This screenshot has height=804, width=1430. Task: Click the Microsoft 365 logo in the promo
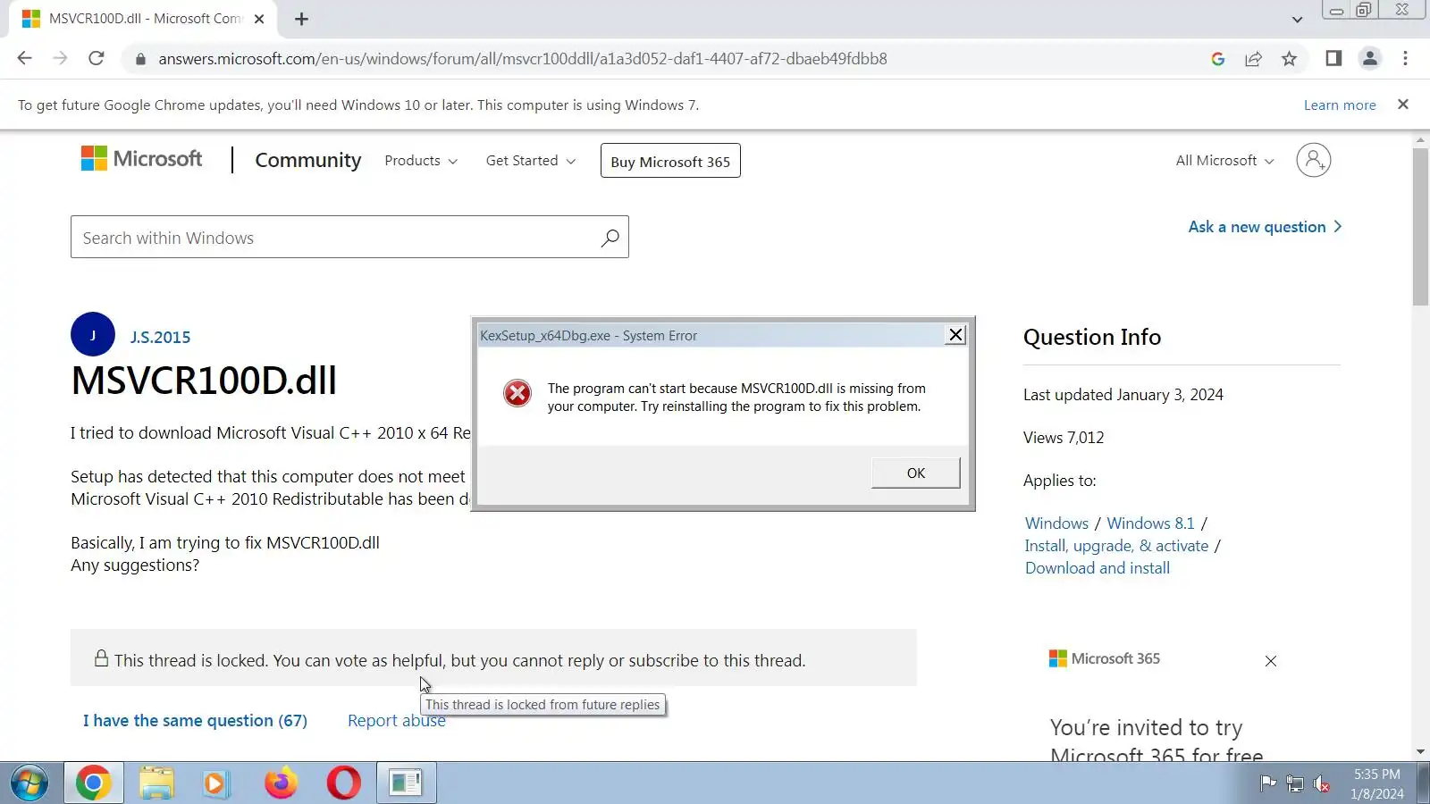click(x=1105, y=658)
